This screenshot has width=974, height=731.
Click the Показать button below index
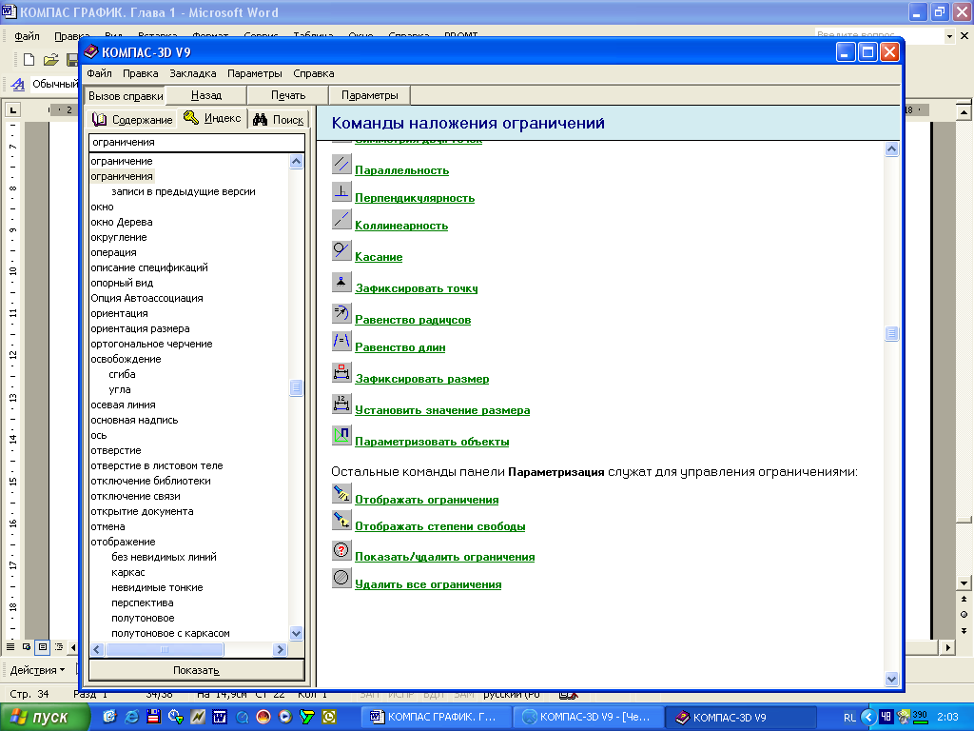click(196, 670)
